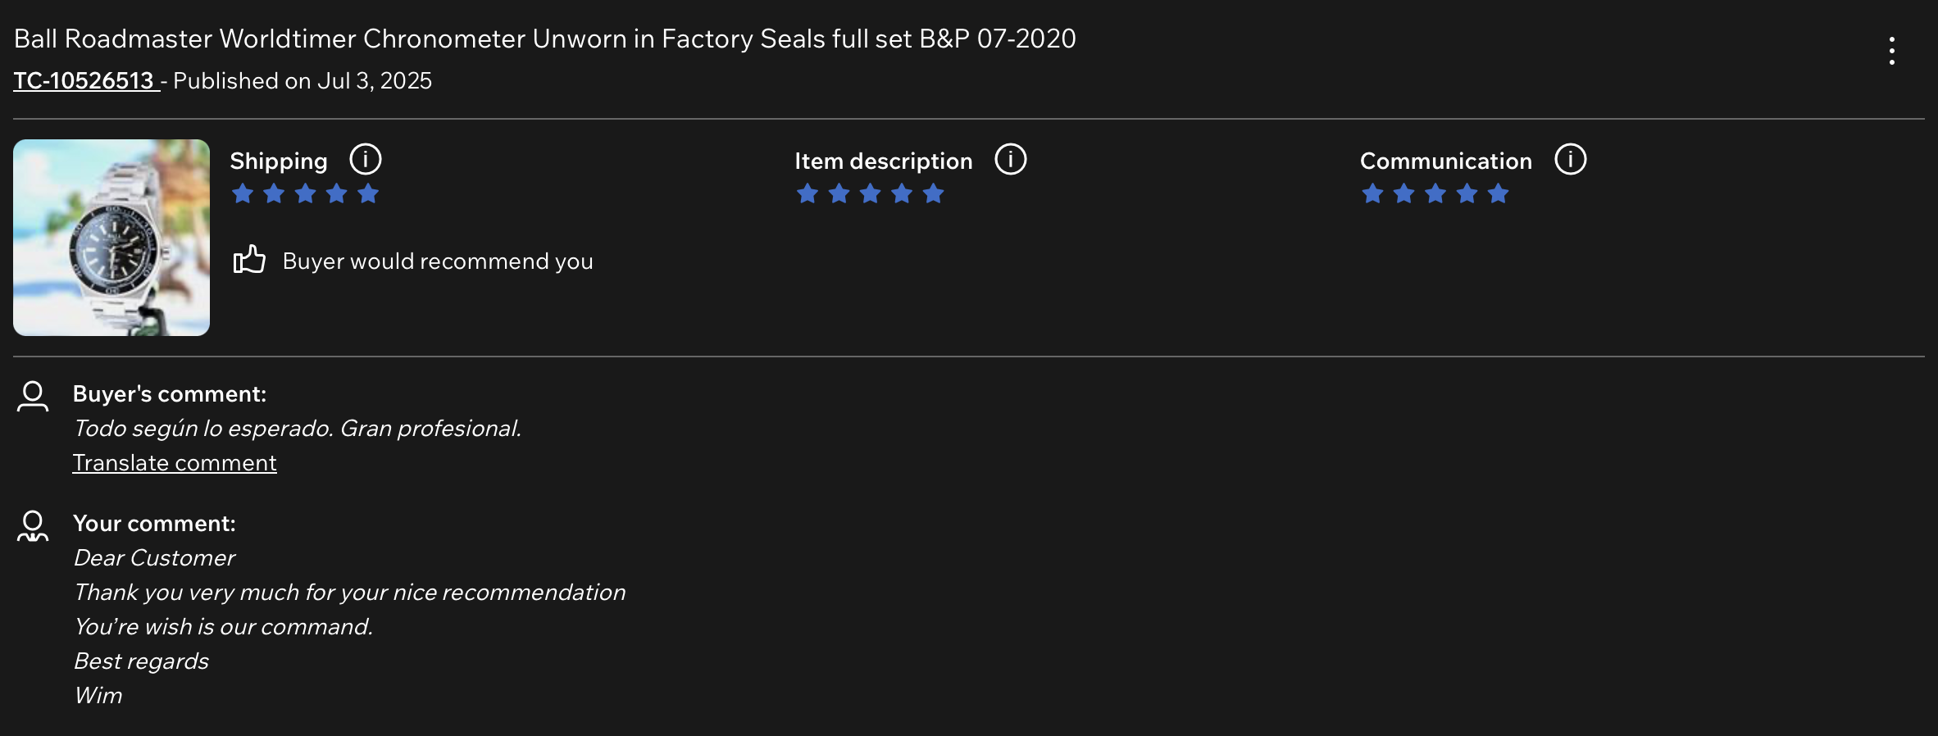Screen dimensions: 1938x736
Task: Click the Communication category label
Action: tap(1445, 161)
